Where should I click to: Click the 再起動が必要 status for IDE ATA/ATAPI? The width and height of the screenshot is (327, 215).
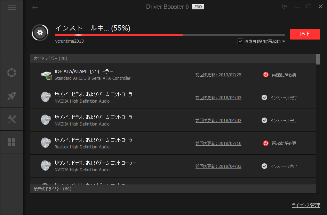click(284, 75)
